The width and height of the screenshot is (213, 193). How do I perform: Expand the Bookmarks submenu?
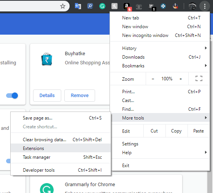click(x=160, y=66)
